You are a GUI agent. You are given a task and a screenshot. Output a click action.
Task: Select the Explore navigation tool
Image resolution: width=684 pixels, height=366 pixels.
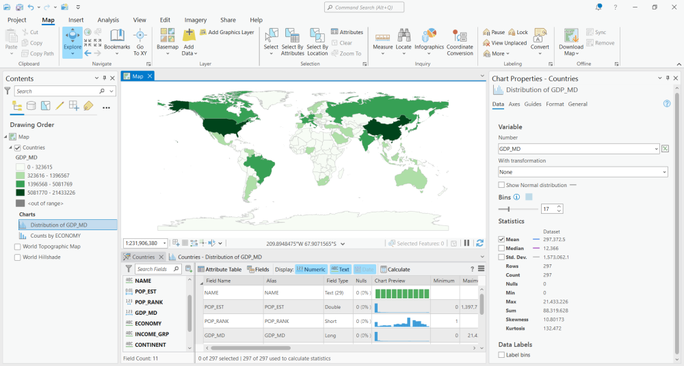[x=73, y=42]
